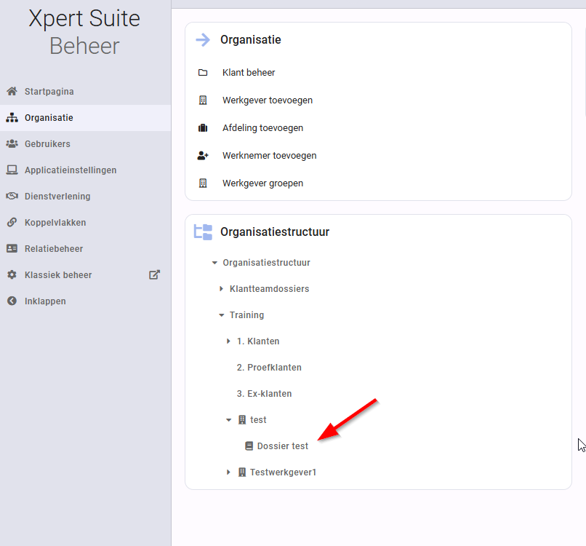Click the Inklappen collapse arrow icon
The image size is (586, 546).
[x=12, y=301]
